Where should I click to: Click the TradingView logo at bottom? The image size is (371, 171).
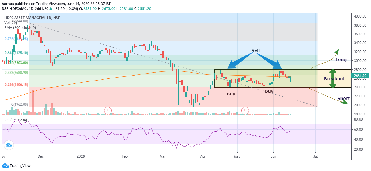tap(16, 166)
